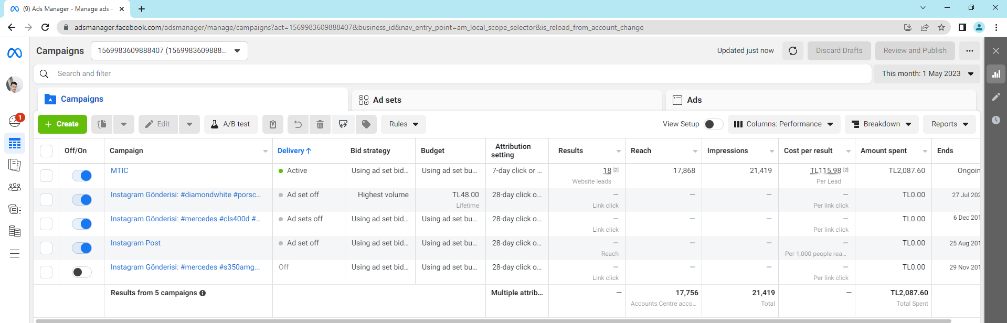The width and height of the screenshot is (1007, 323).
Task: Bookmark this page with the star icon
Action: click(x=941, y=27)
